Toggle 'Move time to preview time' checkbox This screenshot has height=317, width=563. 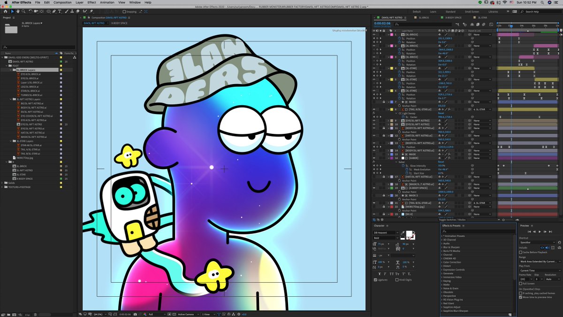point(520,297)
